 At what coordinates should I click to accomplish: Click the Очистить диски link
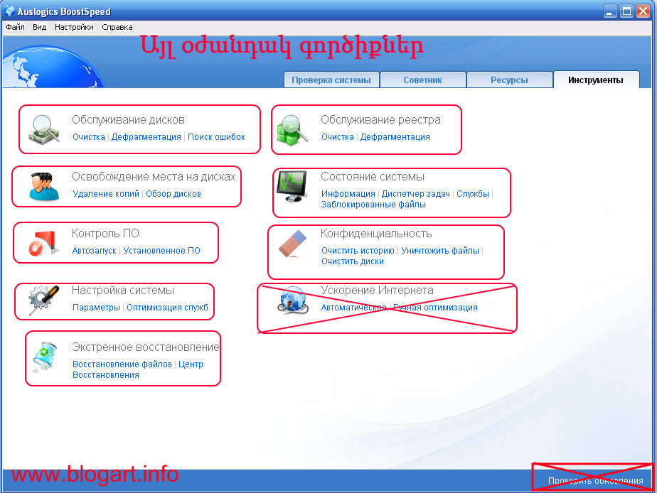(x=353, y=261)
